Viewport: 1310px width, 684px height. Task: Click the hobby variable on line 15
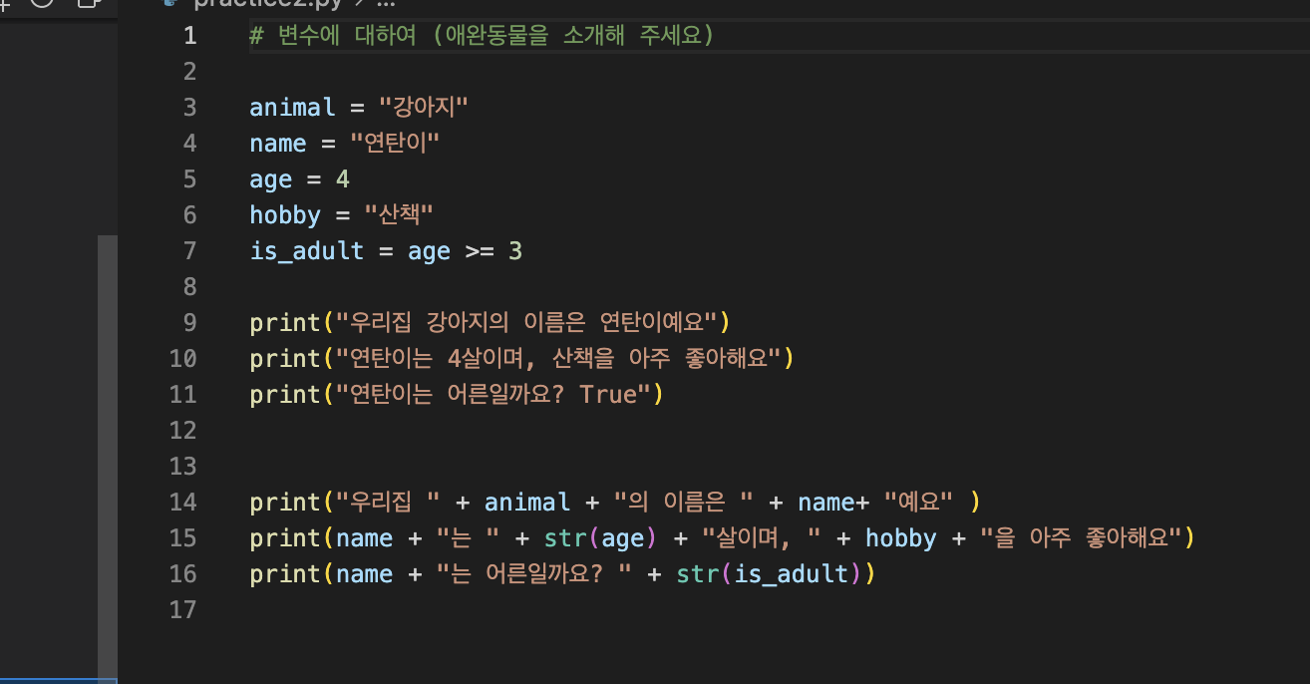(x=901, y=538)
